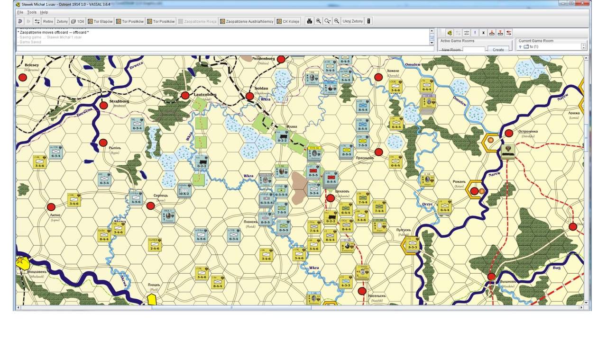Click the map horizontal scrollbar thumb

click(x=231, y=308)
